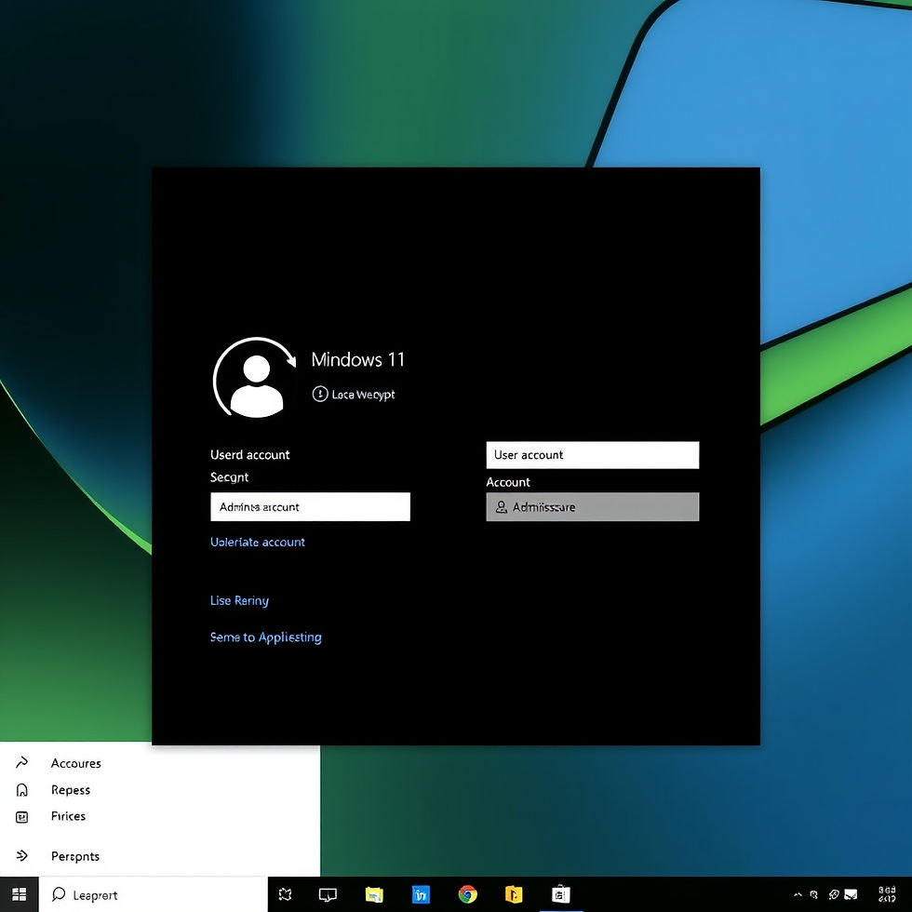Select the Userd account option

[x=249, y=455]
